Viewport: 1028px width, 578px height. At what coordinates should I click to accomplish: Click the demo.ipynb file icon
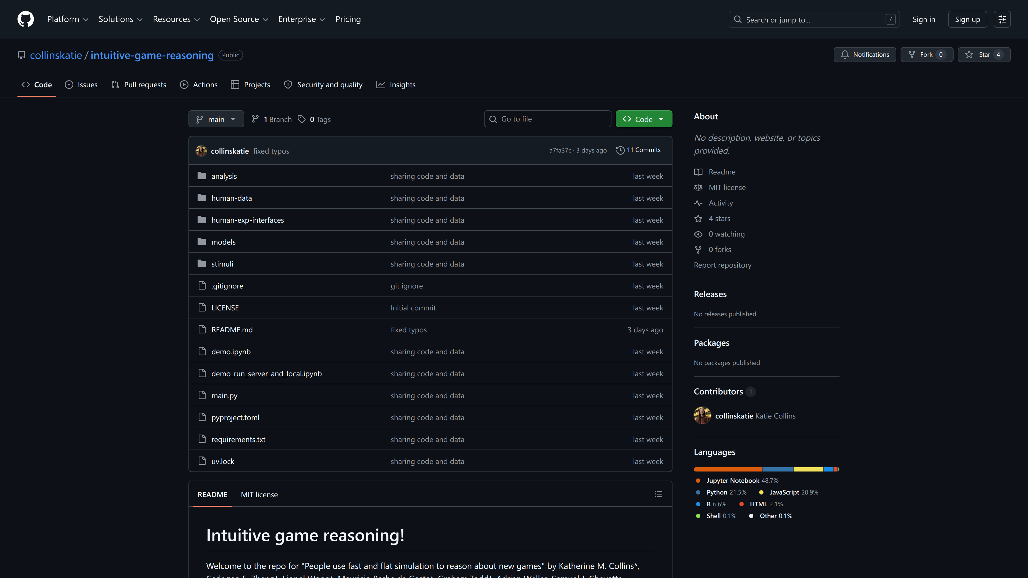202,351
